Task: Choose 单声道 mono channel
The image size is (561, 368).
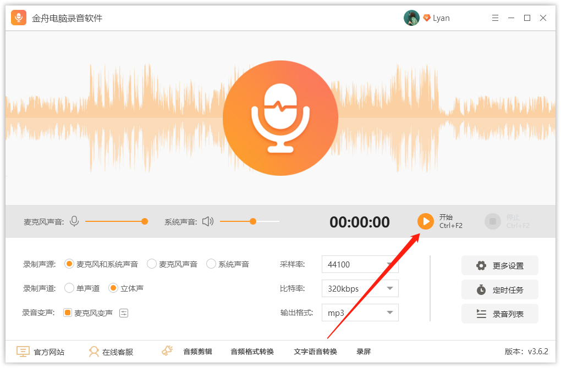Action: click(82, 288)
